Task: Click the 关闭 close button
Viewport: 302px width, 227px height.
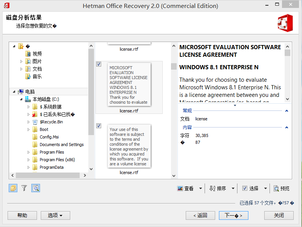Action: tap(279, 215)
